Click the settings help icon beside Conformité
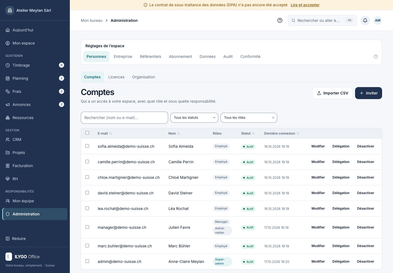 tap(376, 57)
